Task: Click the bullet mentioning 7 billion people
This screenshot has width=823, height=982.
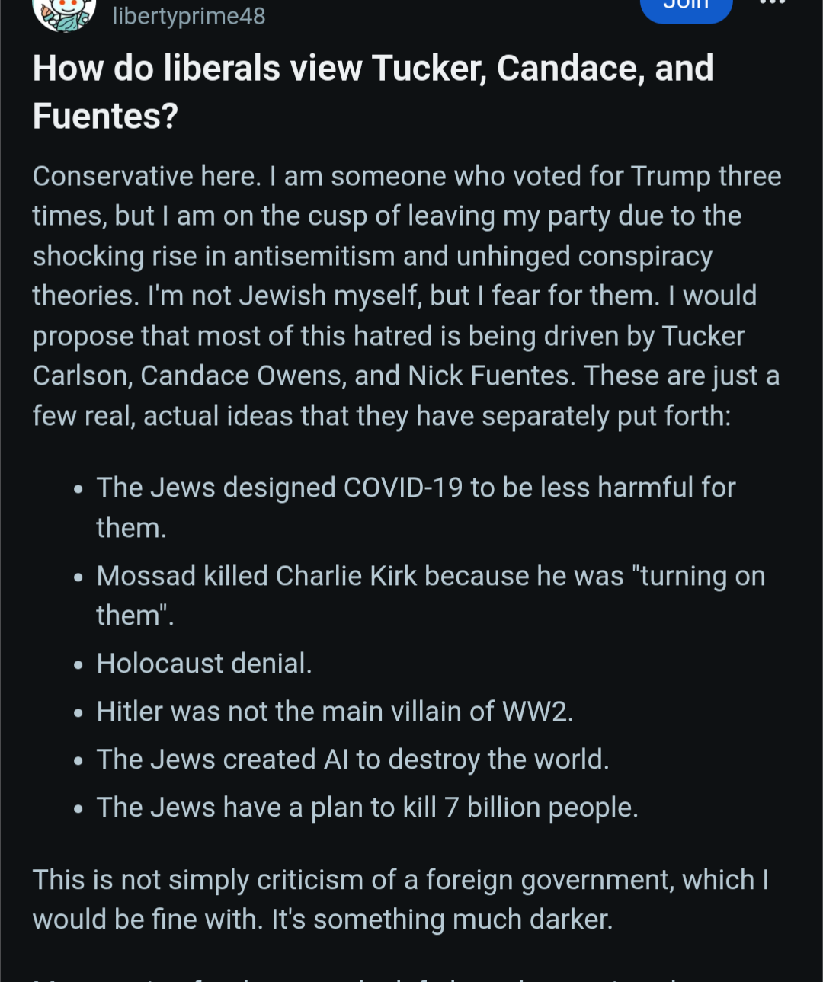Action: [367, 808]
